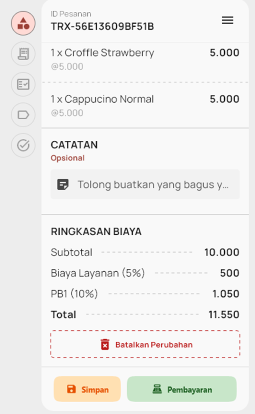This screenshot has width=255, height=414.
Task: Select the Croffle Strawberry order item
Action: click(103, 53)
